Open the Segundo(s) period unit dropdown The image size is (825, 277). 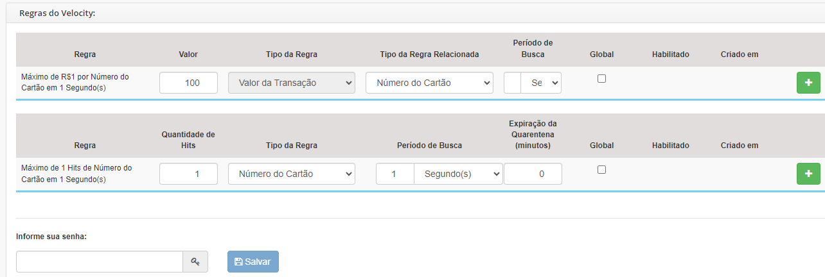[x=458, y=174]
